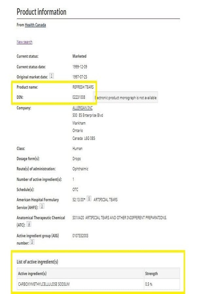Click the Product name: label

point(27,87)
